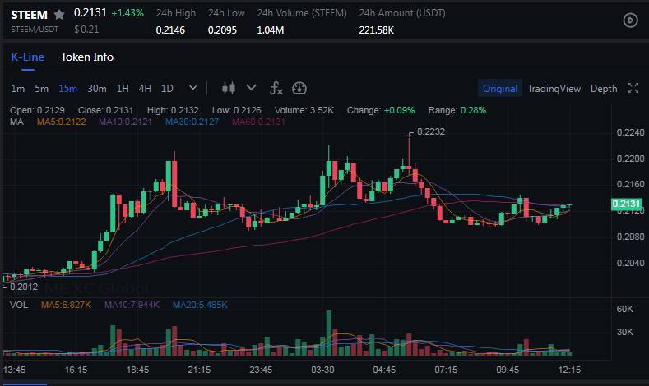Click the VOL MA20:5.485K label
Screen dimensions: 649x386
200,305
